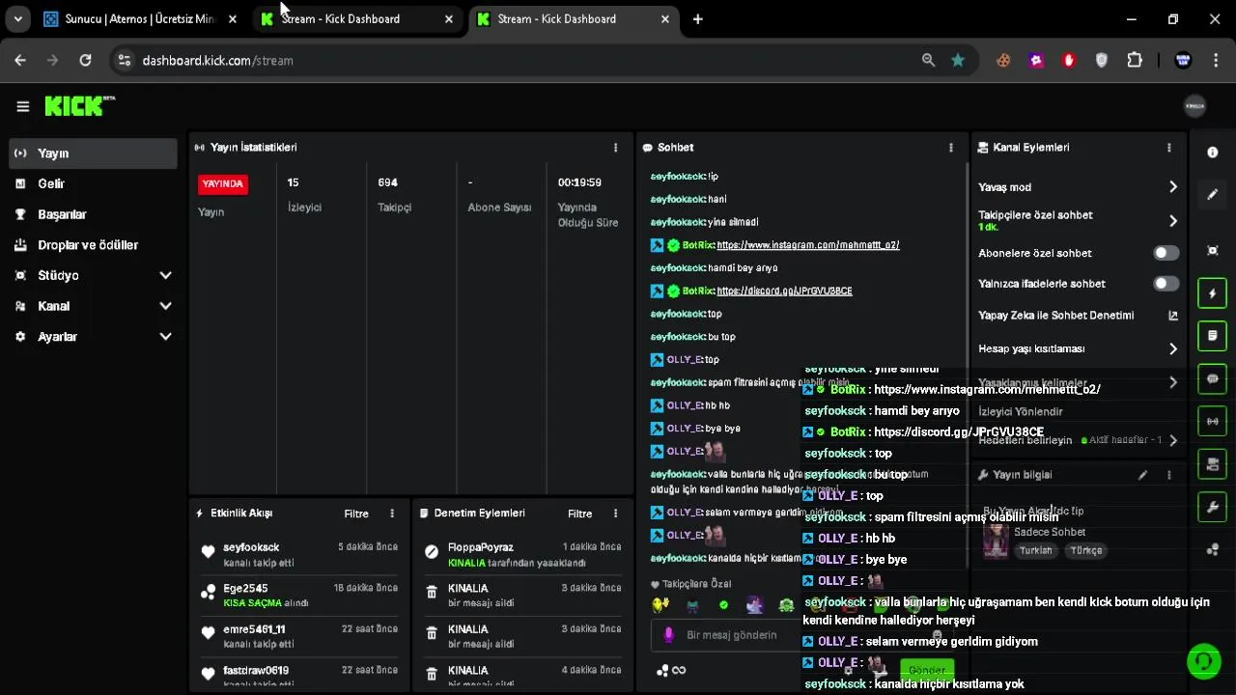The width and height of the screenshot is (1236, 695).
Task: Click Filtre in Etkinlik Akışı panel
Action: click(356, 514)
